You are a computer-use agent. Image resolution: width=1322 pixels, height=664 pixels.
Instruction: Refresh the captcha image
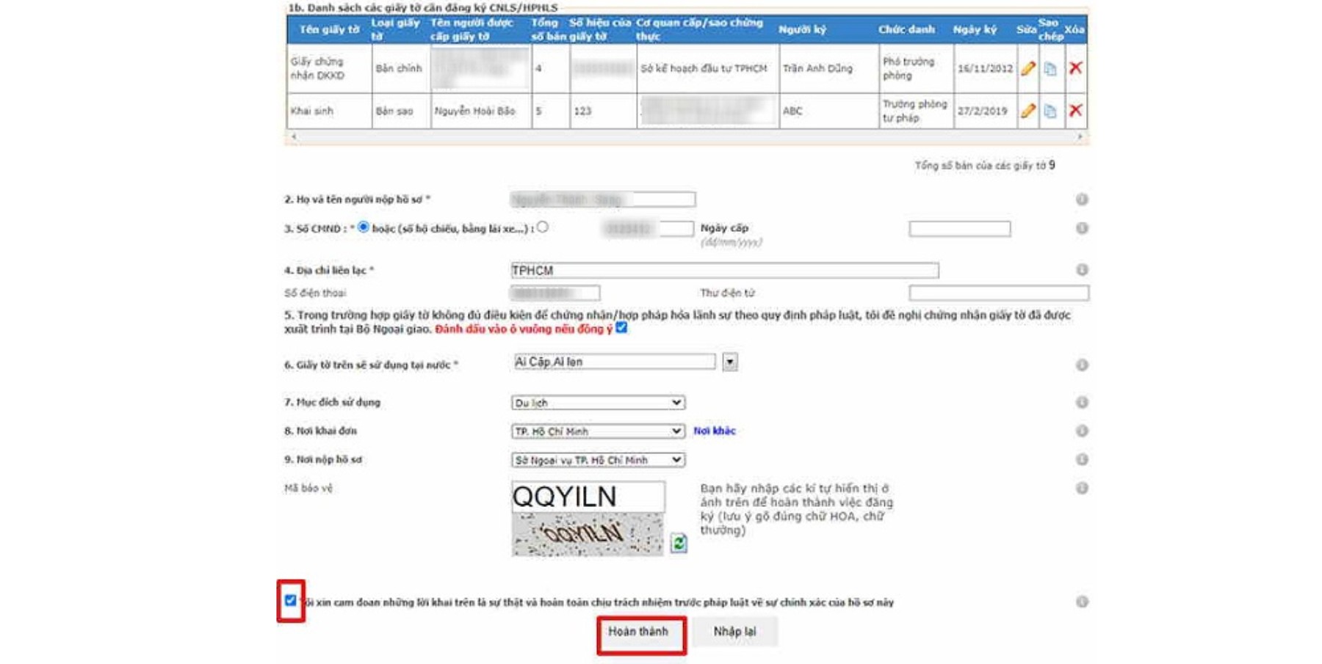coord(679,543)
